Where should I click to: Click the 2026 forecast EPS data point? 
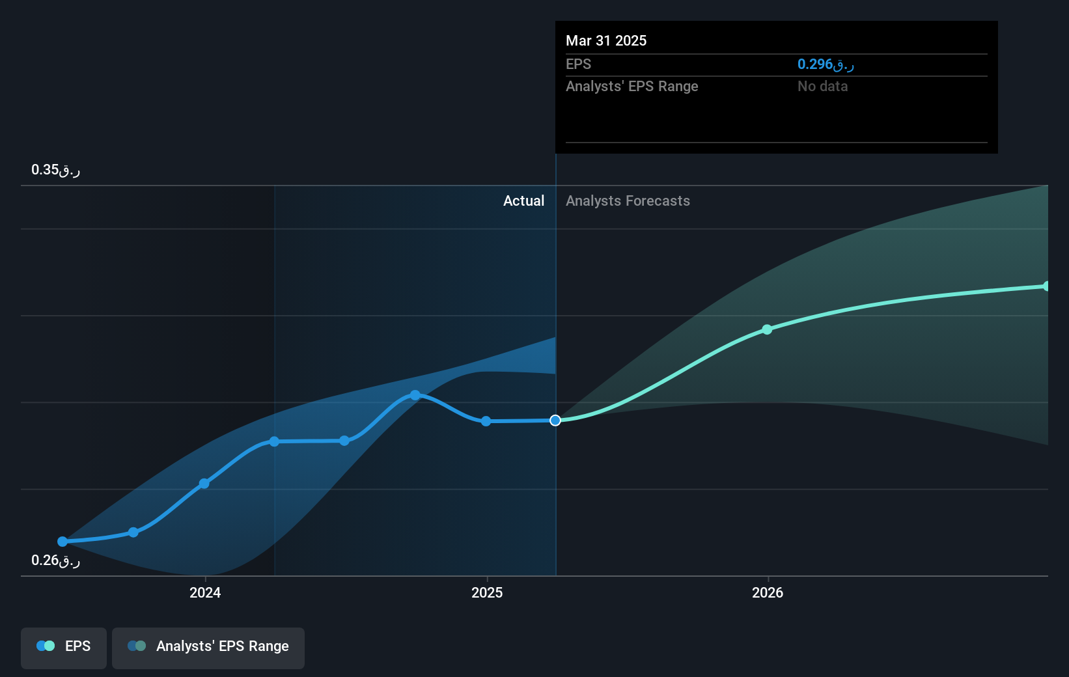tap(767, 329)
